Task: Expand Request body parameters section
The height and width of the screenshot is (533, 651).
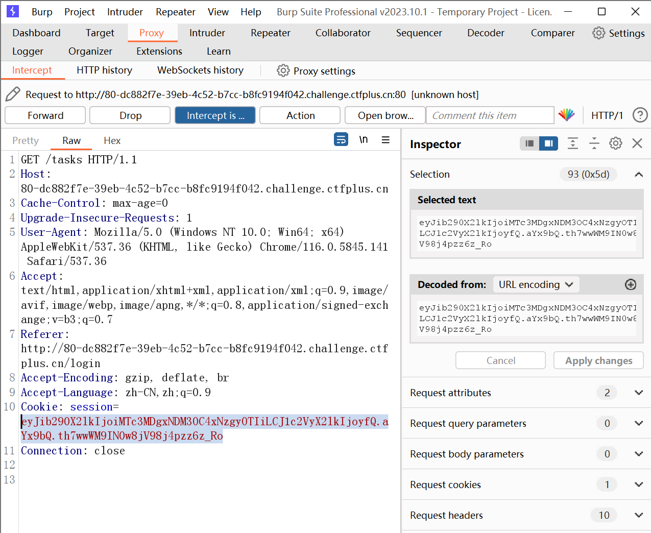Action: (639, 454)
